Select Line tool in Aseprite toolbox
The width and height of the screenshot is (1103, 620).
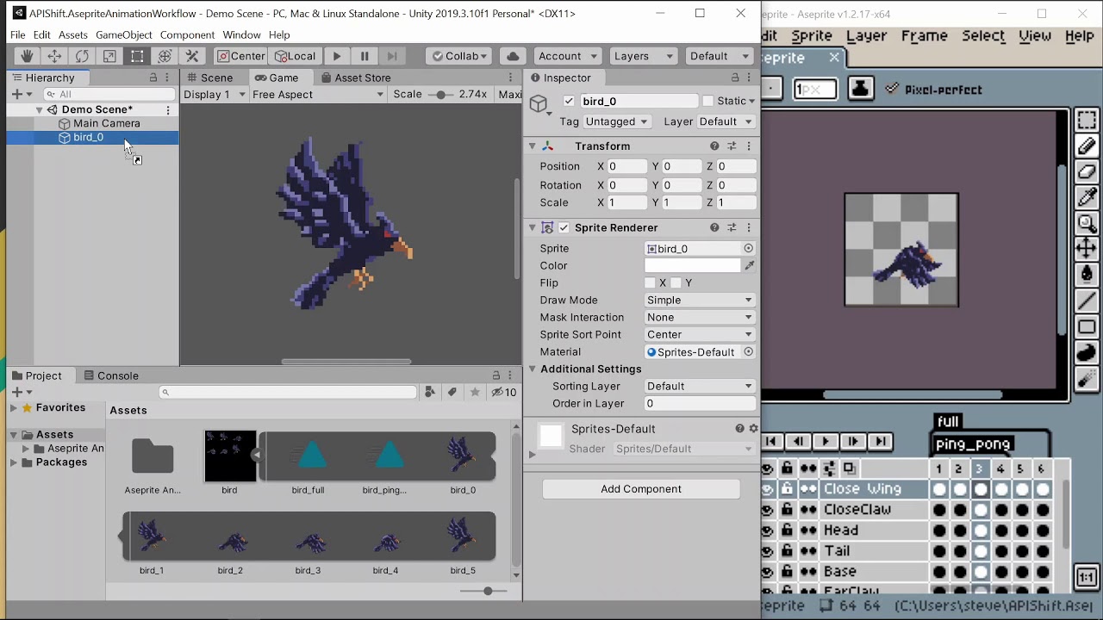(1087, 301)
